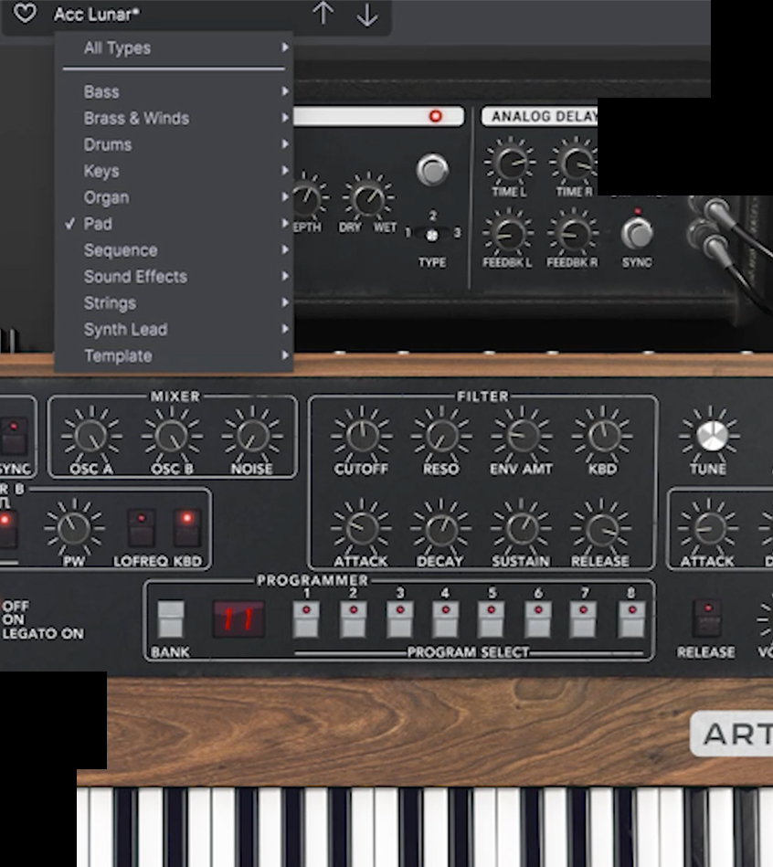Adjust the Filter Env Amt knob
Image resolution: width=773 pixels, height=867 pixels.
pos(522,437)
